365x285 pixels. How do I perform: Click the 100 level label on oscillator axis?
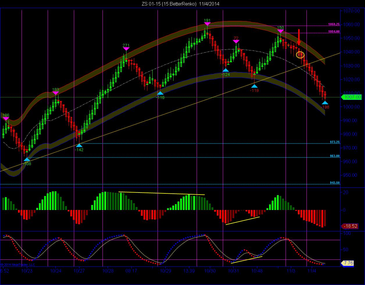tap(347, 233)
